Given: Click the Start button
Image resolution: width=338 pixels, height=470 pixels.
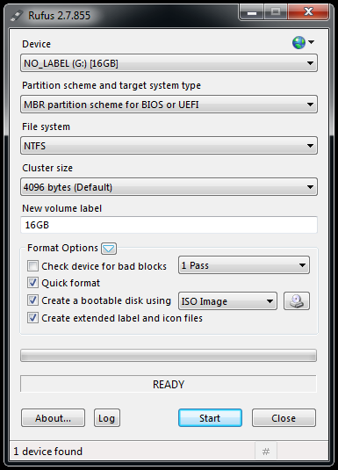Looking at the screenshot, I should point(210,418).
